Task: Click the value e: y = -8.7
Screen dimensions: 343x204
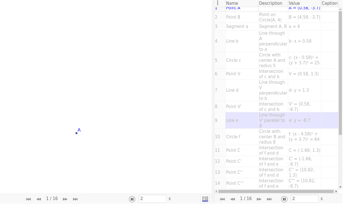Action: pos(300,120)
